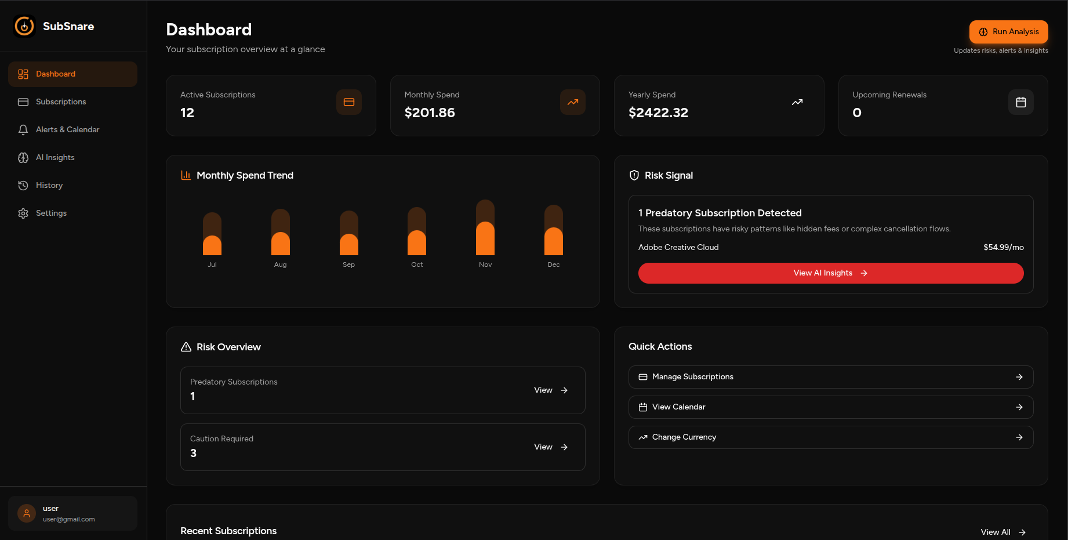Click the Monthly Spend Trend chart icon

tap(186, 175)
